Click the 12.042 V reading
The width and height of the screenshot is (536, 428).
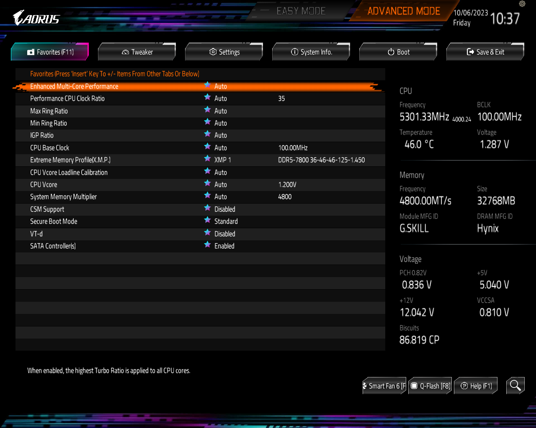pyautogui.click(x=417, y=313)
